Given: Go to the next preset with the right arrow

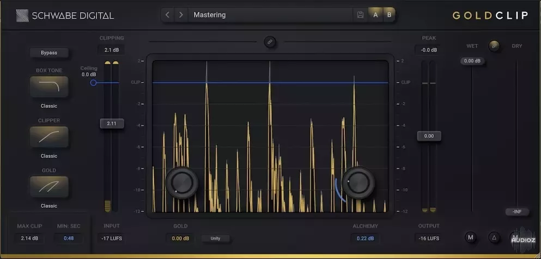Looking at the screenshot, I should tap(181, 15).
